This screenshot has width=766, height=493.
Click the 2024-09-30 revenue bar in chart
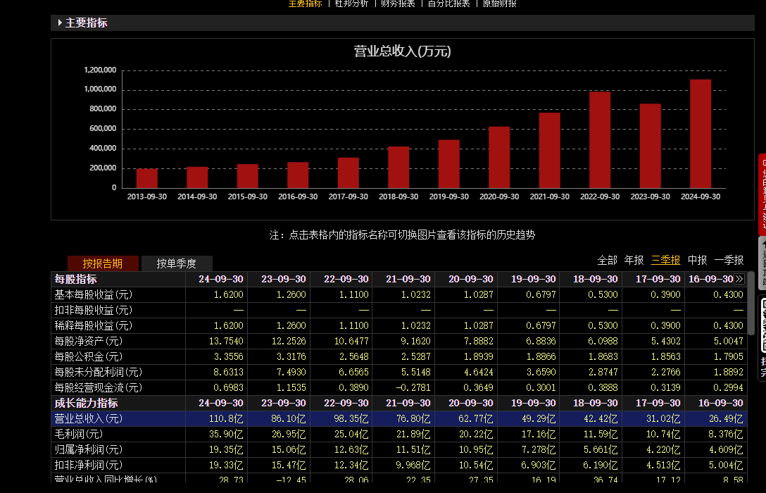pos(700,134)
